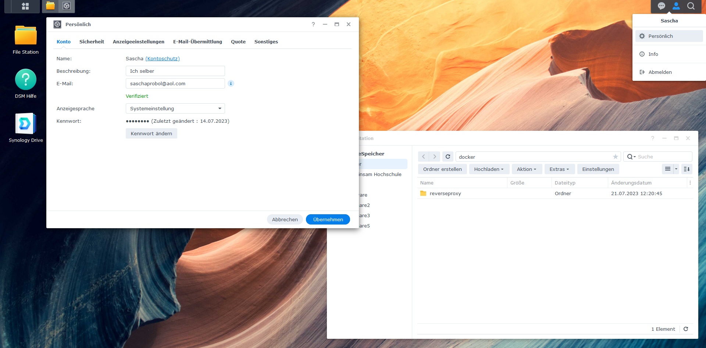Expand the Aktion dropdown menu

click(526, 169)
